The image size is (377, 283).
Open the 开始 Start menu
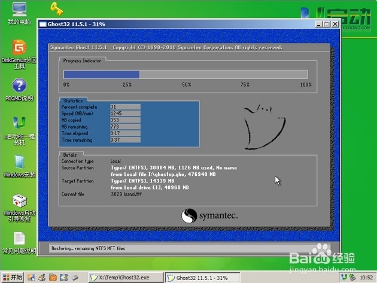[x=13, y=278]
